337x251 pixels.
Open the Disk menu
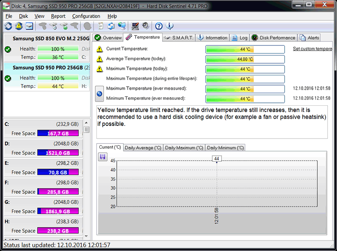[x=24, y=16]
